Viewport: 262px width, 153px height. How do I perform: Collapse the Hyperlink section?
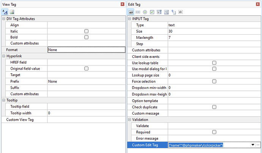click(x=3, y=56)
